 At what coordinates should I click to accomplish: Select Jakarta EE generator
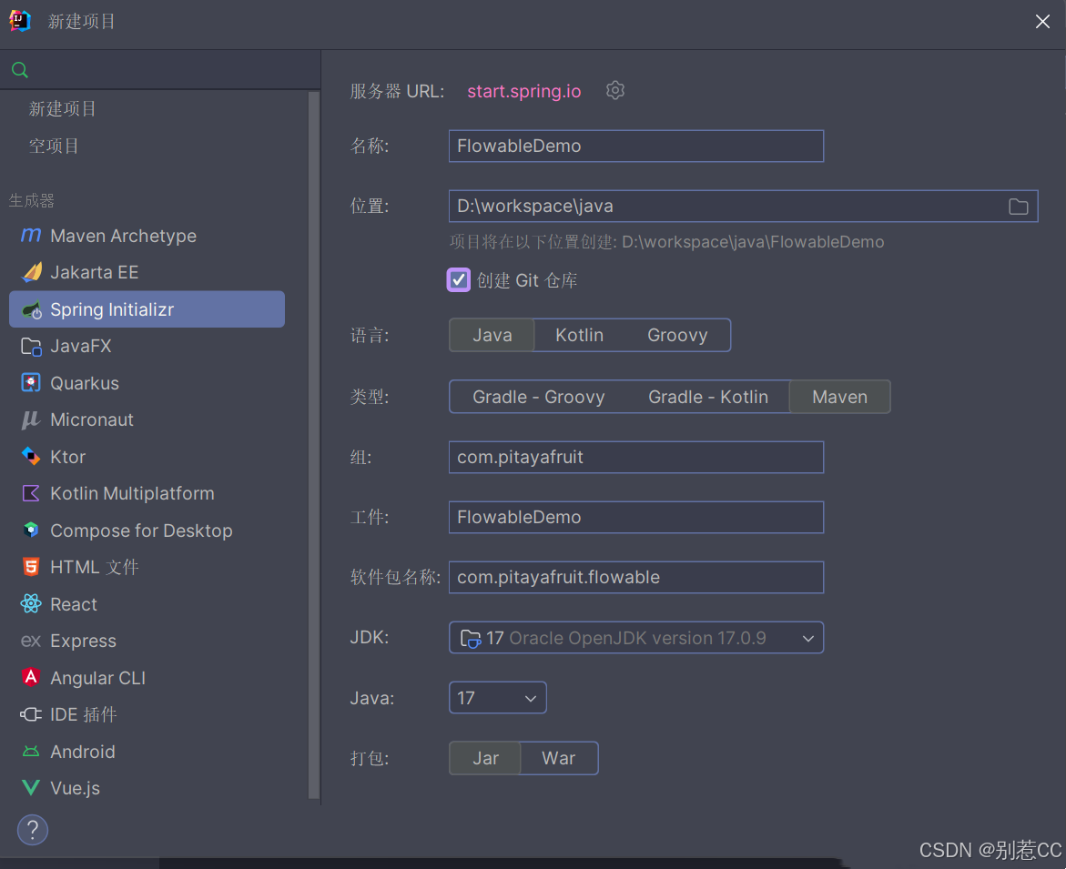pyautogui.click(x=147, y=272)
